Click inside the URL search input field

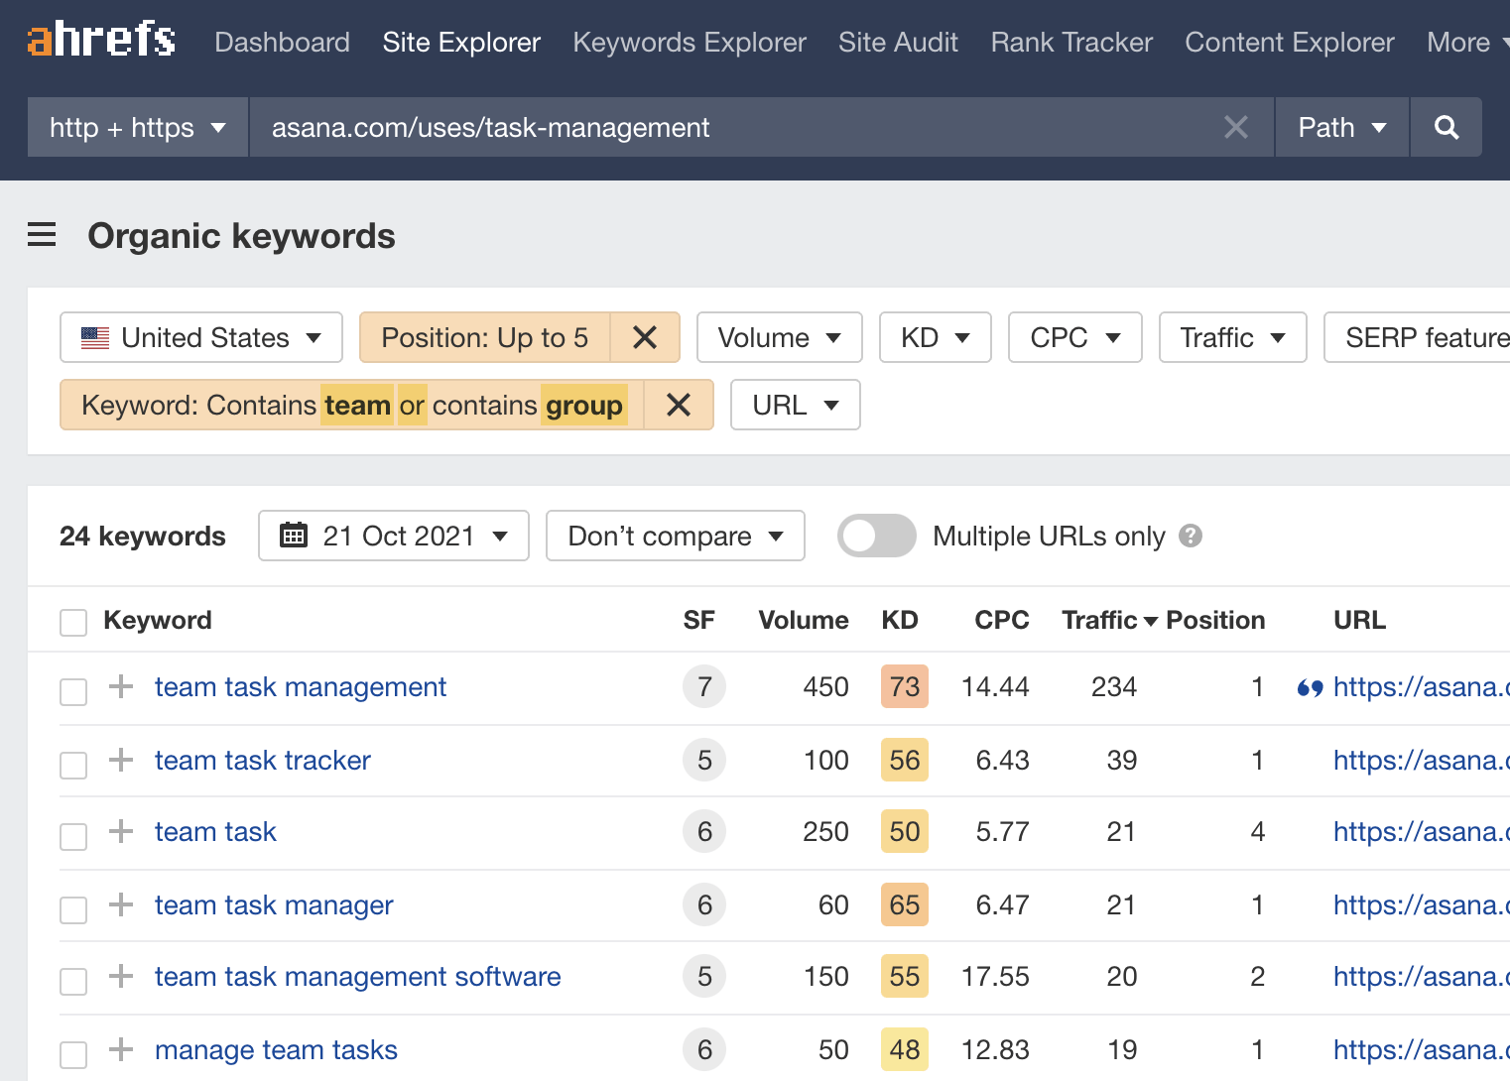tap(694, 127)
